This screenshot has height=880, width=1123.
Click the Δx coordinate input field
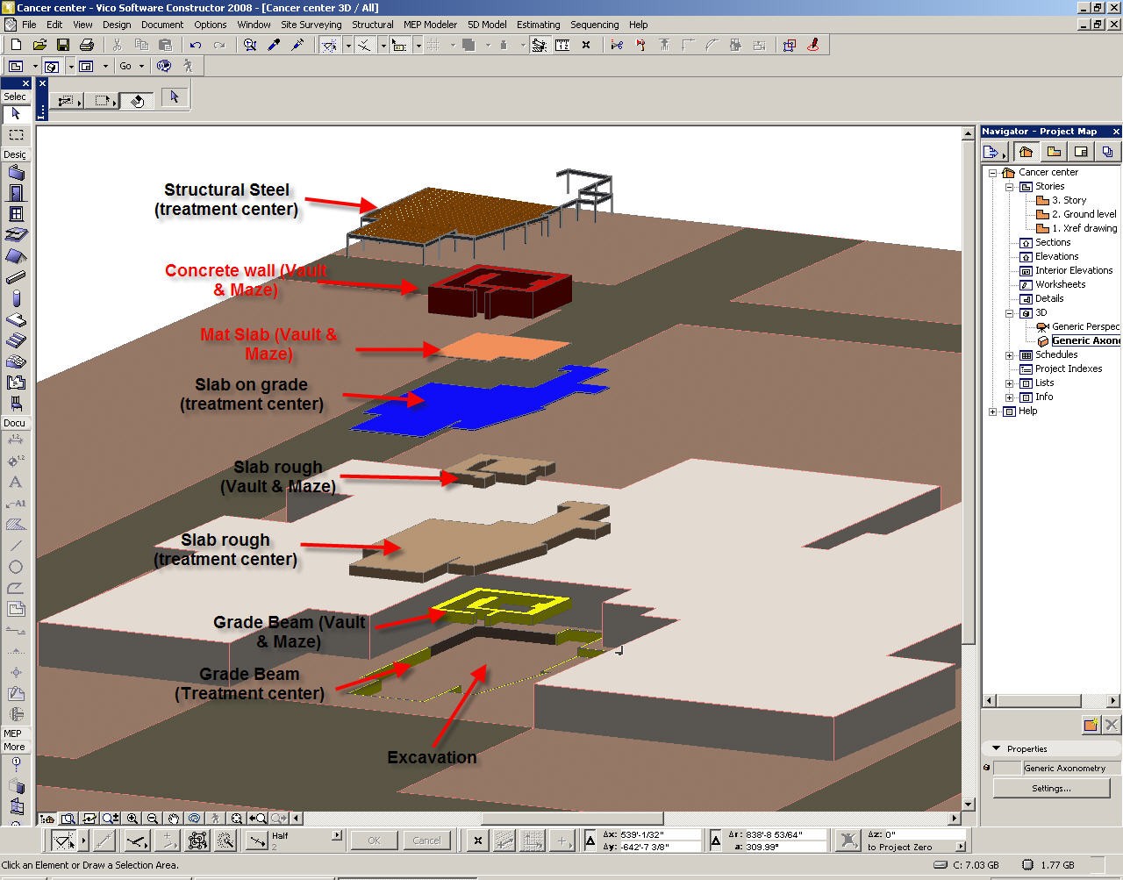click(x=660, y=834)
